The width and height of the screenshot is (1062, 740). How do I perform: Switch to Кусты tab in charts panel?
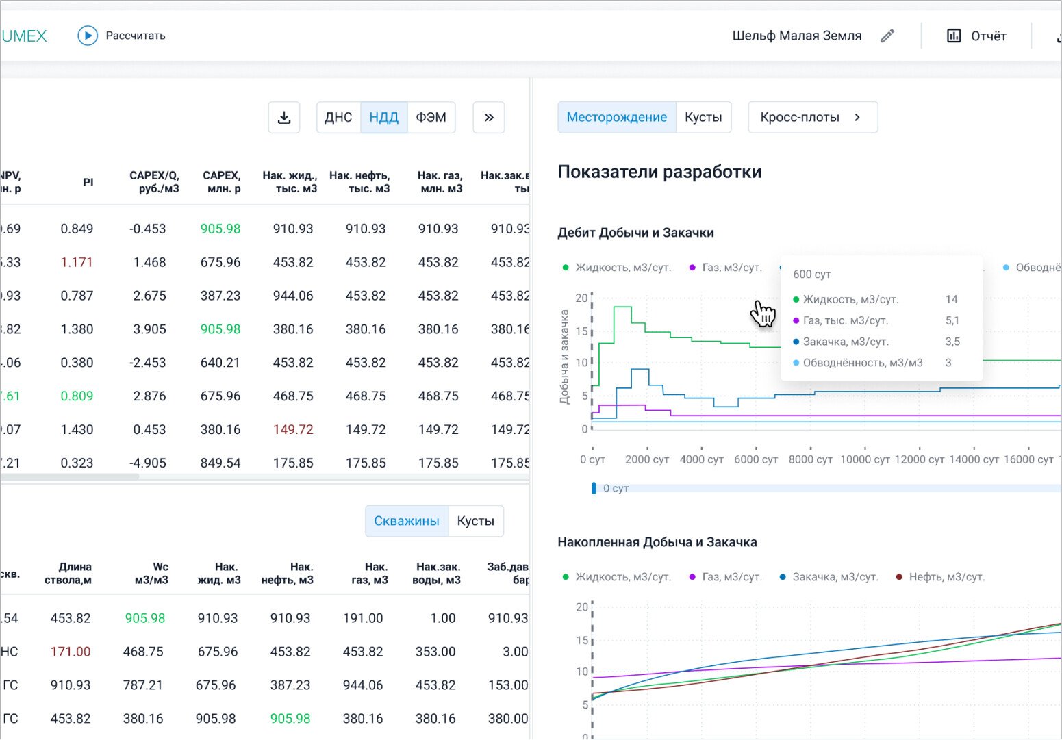(703, 118)
